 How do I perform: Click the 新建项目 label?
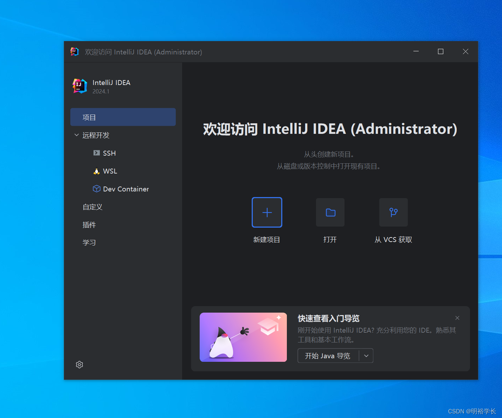[x=267, y=240]
